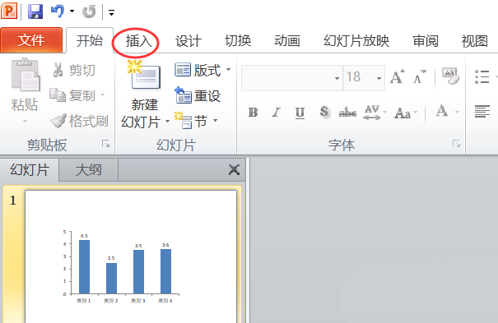Switch to the 开始 (Home) tab
The width and height of the screenshot is (498, 323).
(x=90, y=40)
